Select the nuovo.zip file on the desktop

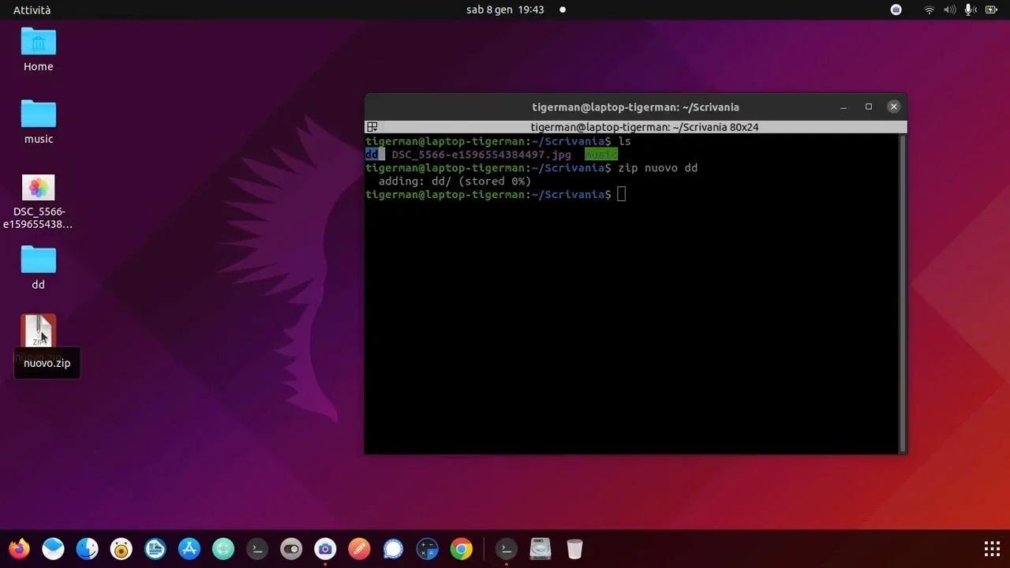pyautogui.click(x=38, y=331)
